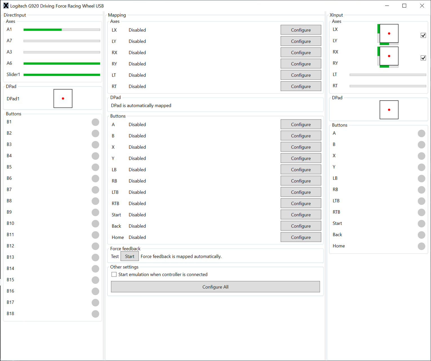Click the DirectInput B10 button indicator
431x361 pixels.
click(x=95, y=223)
